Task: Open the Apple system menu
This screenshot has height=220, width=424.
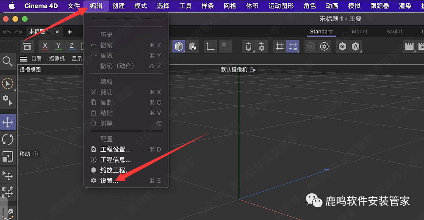Action: [x=11, y=5]
